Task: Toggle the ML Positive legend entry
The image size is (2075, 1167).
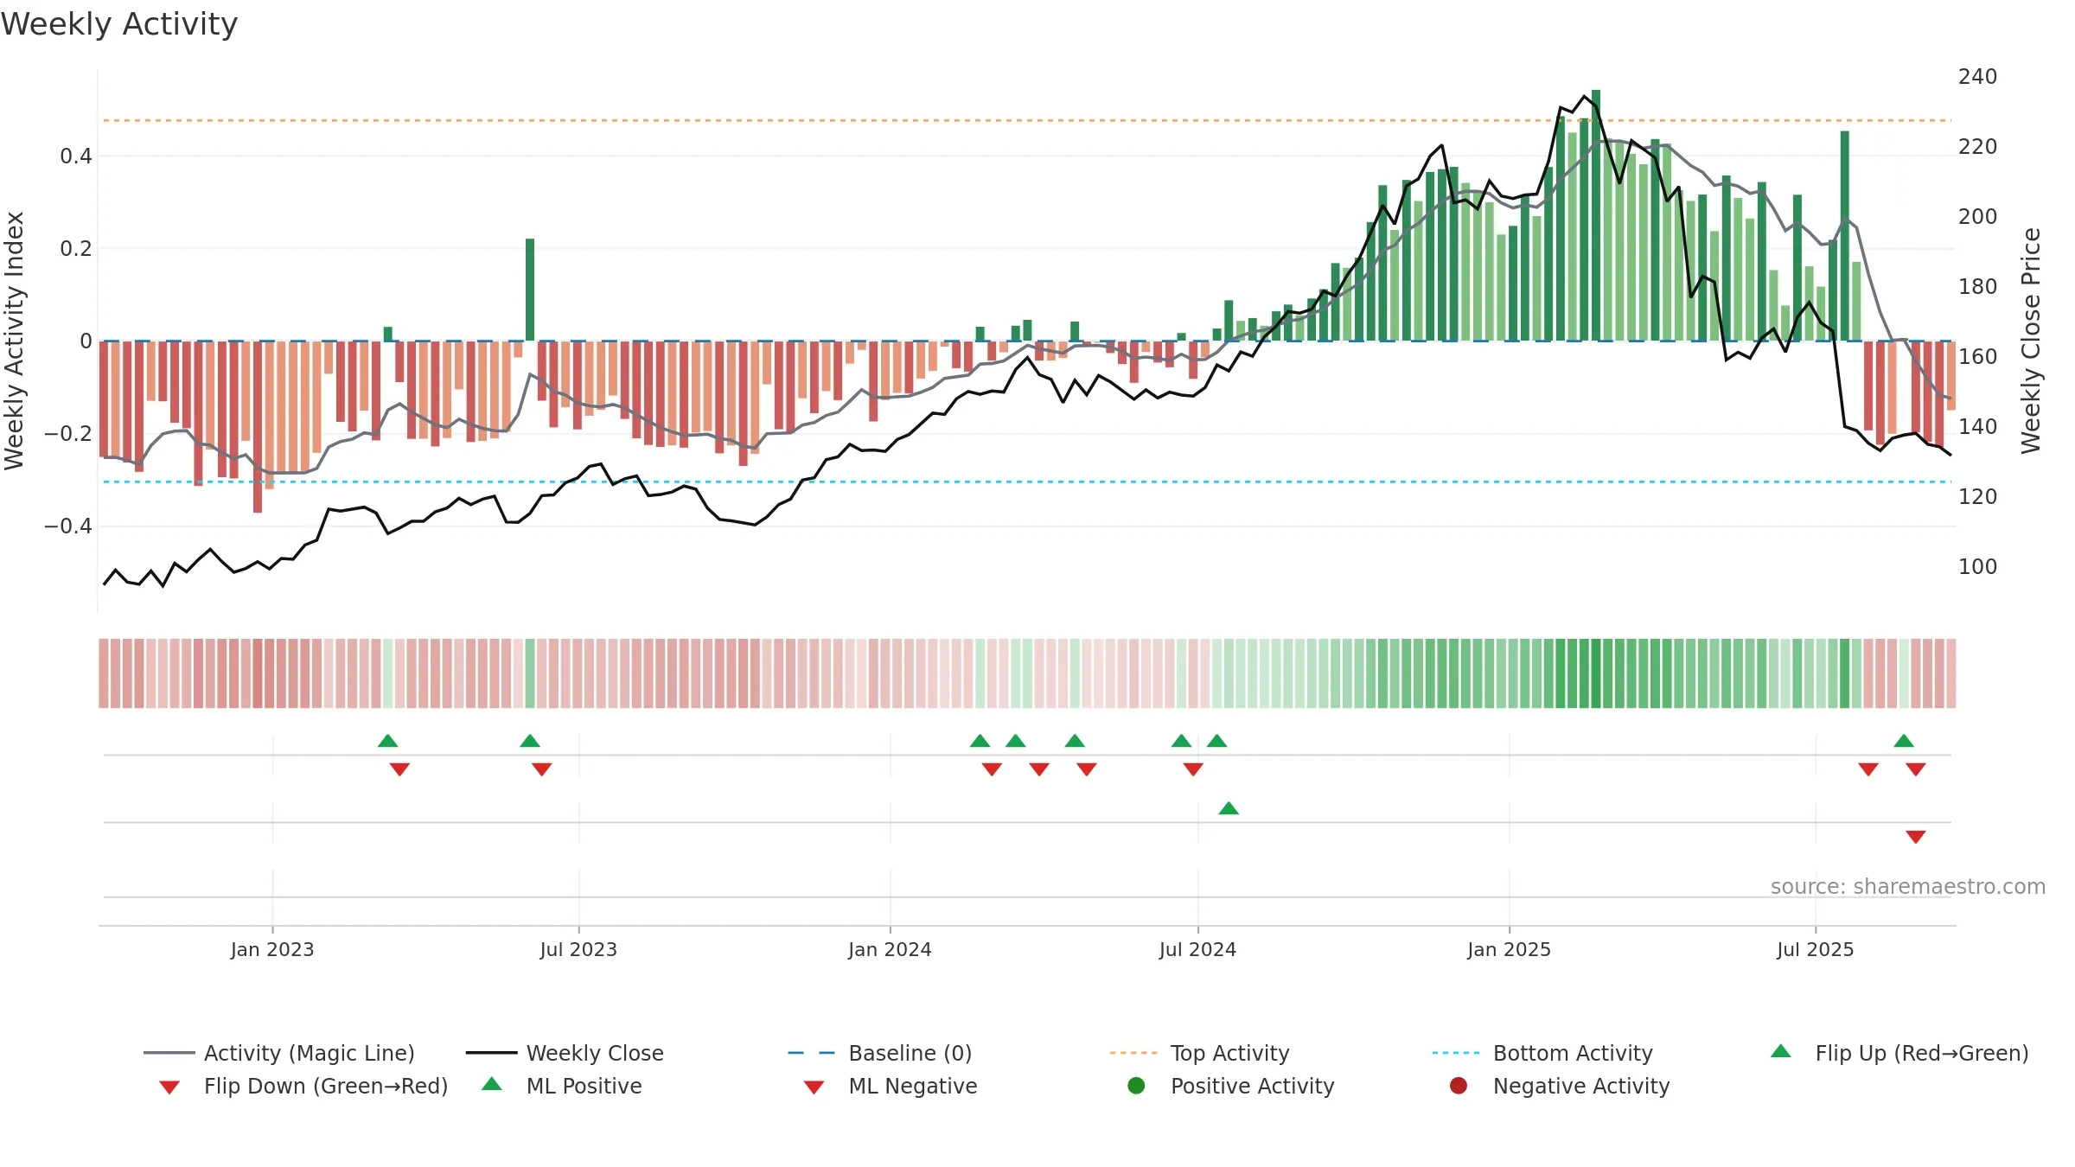Action: click(562, 1086)
